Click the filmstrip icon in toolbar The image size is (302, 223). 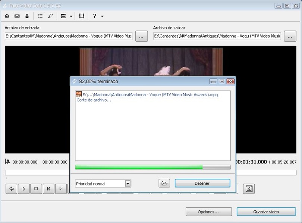click(82, 16)
